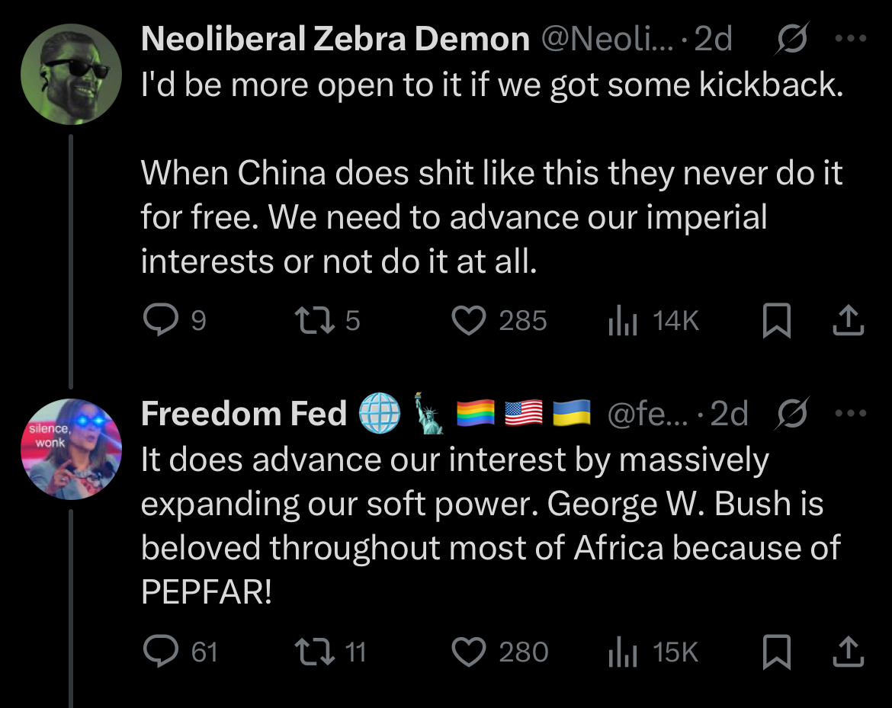Image resolution: width=892 pixels, height=708 pixels.
Task: Share Freedom Fed's tweet
Action: [x=849, y=652]
